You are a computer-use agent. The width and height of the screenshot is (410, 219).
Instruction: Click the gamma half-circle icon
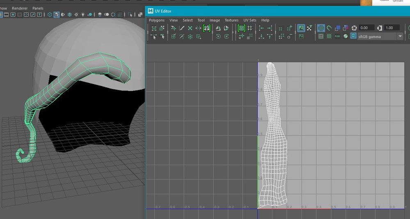pos(380,28)
